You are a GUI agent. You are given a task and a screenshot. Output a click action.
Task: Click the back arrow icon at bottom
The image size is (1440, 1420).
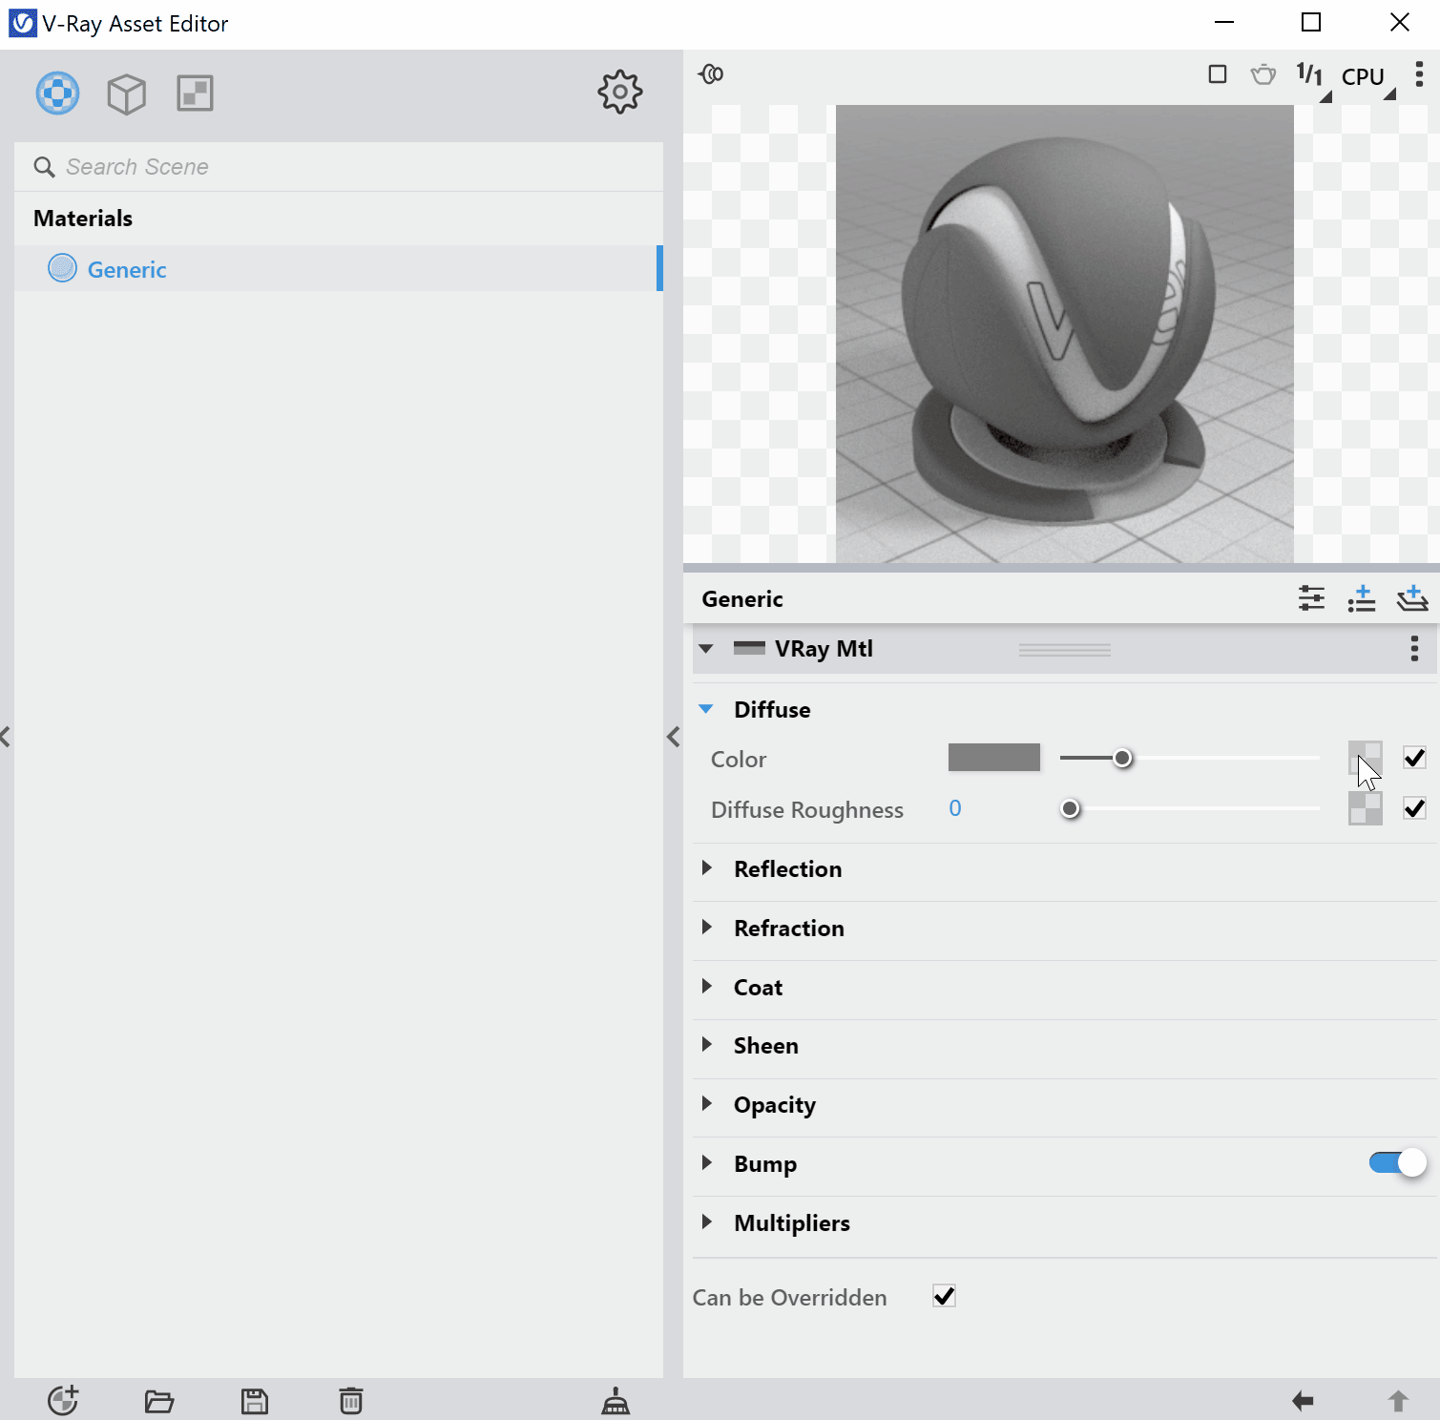(1303, 1400)
